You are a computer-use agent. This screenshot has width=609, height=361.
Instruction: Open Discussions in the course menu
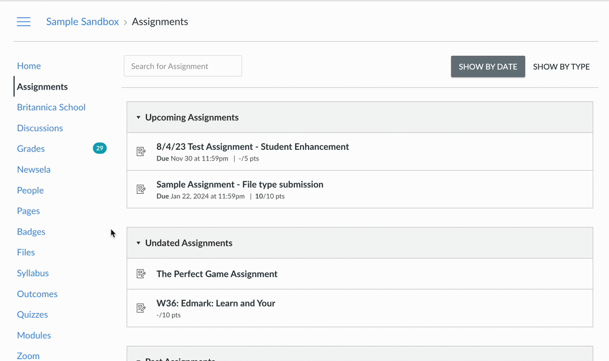(x=40, y=128)
